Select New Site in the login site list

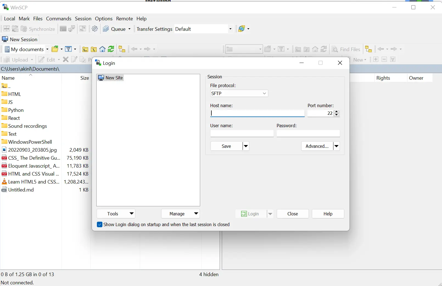point(111,78)
